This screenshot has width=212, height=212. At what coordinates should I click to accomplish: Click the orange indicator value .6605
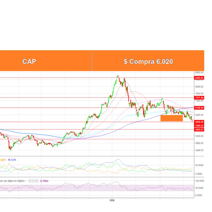click(x=3, y=160)
